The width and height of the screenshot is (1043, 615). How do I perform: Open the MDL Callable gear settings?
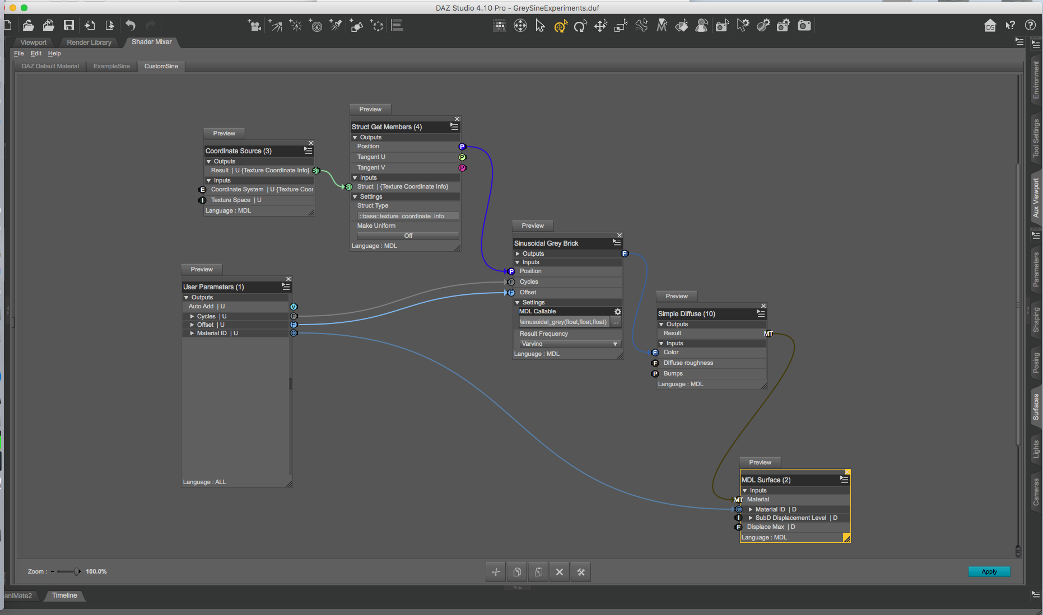coord(617,312)
